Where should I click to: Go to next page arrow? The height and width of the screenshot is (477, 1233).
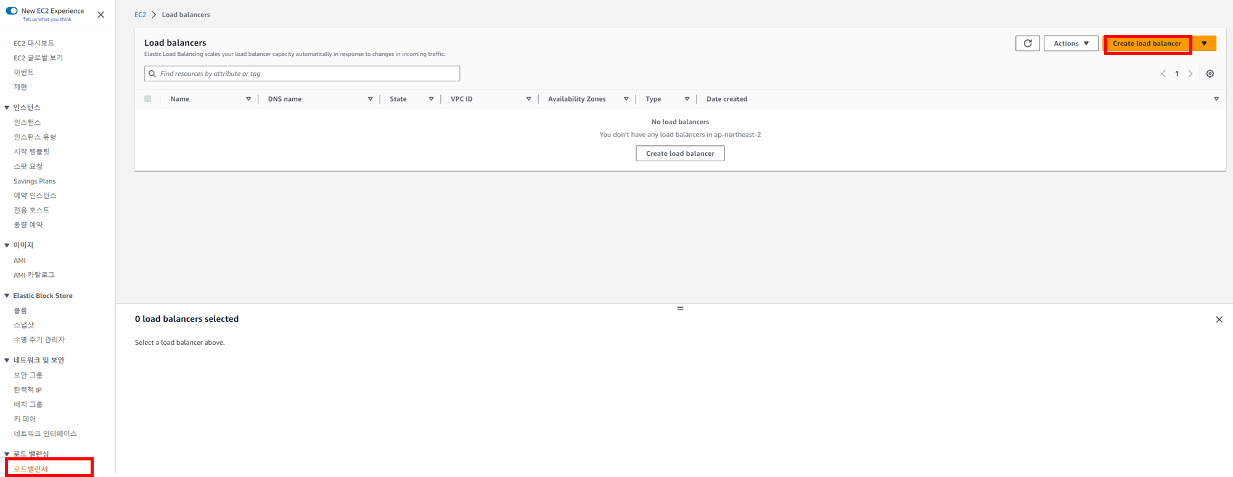point(1190,74)
